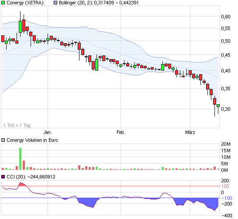Click the '1 Tick = 1 Tag' note

(x=17, y=125)
